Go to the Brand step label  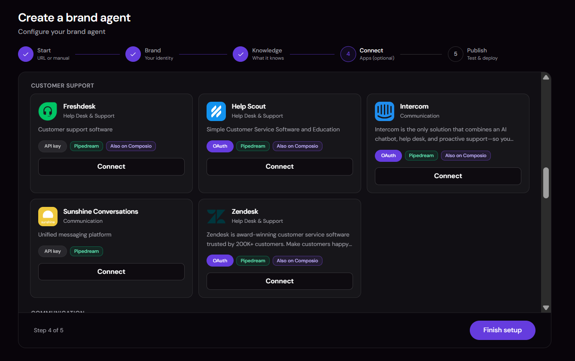pos(153,50)
